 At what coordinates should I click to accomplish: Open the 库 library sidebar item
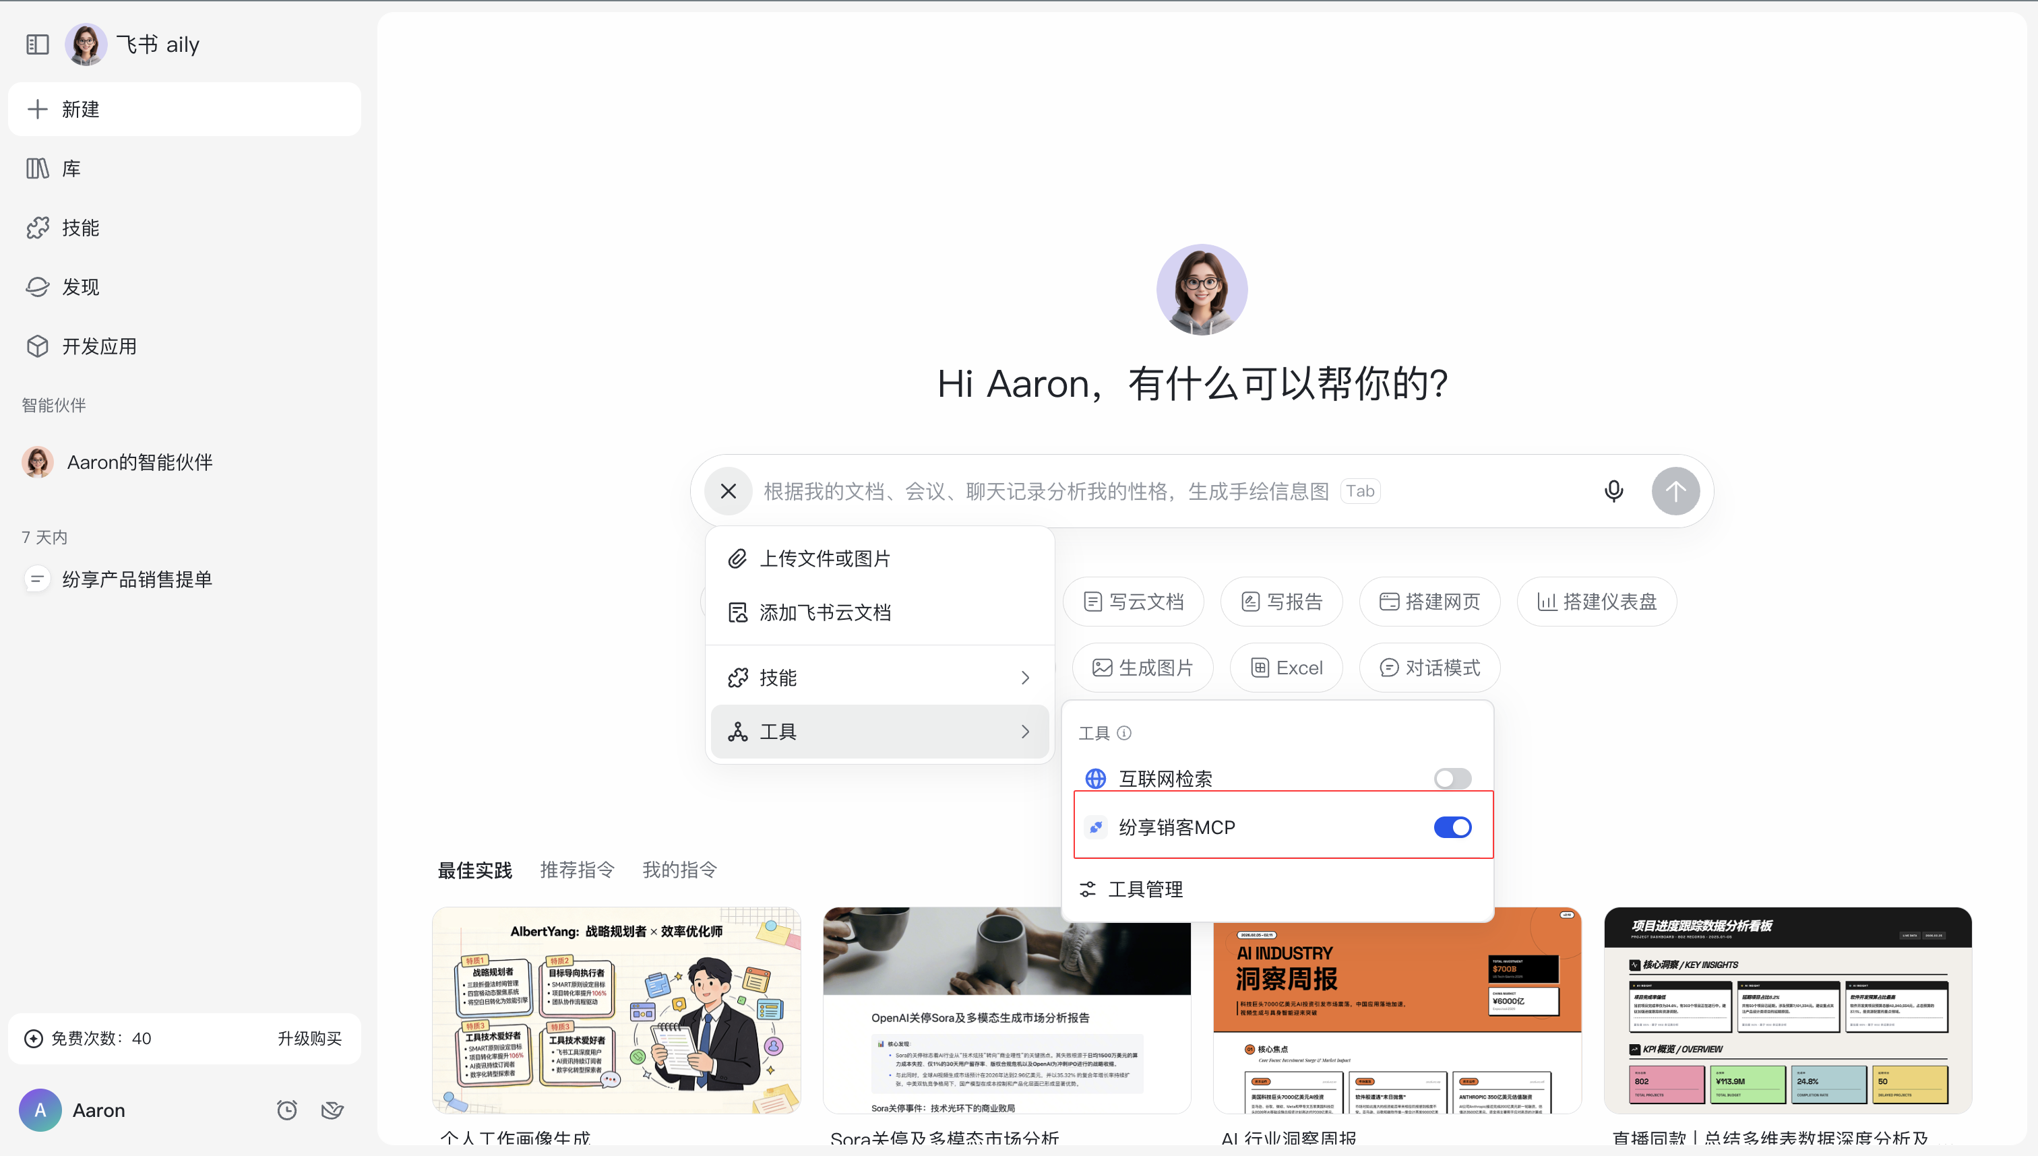click(71, 168)
